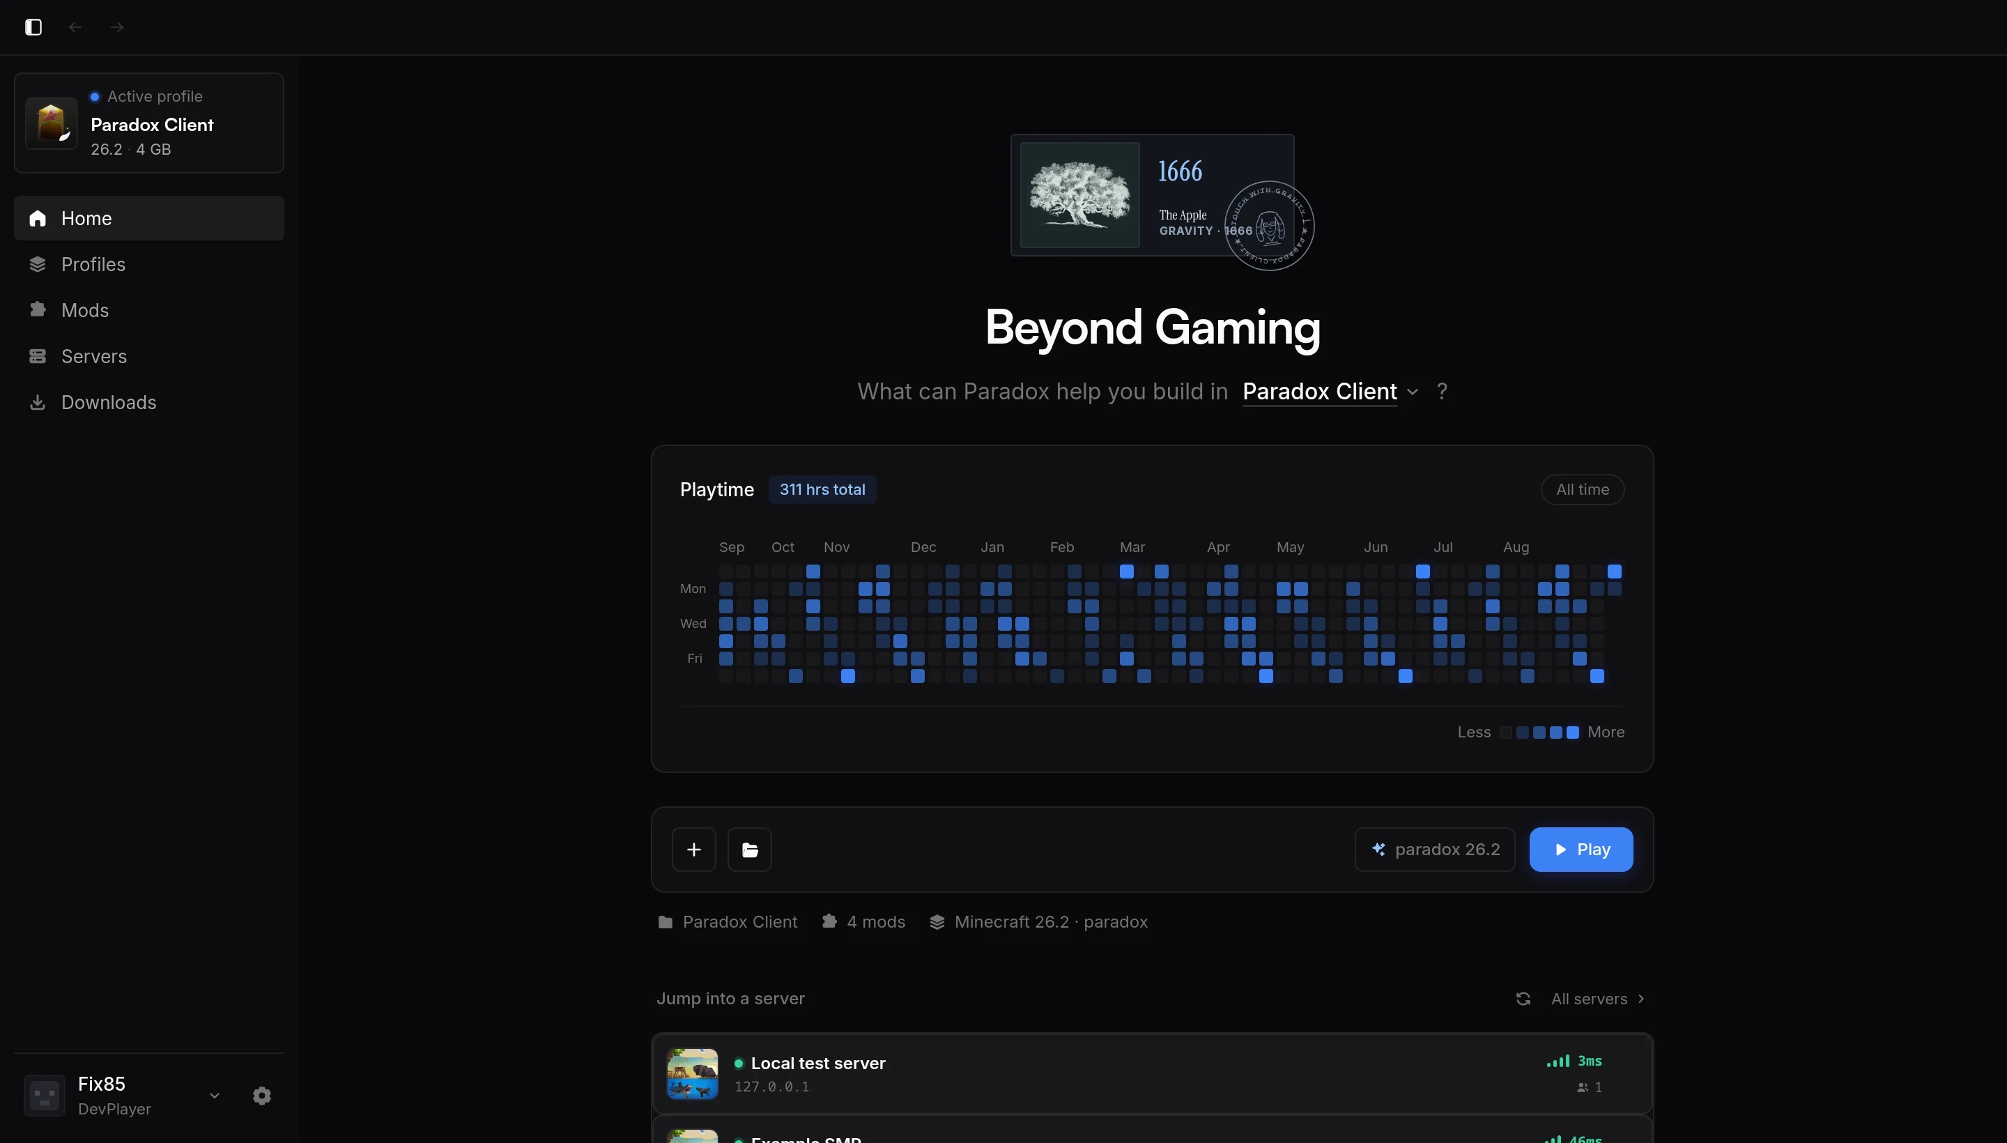This screenshot has width=2007, height=1143.
Task: Click the Mon row label in heatmap
Action: 693,589
